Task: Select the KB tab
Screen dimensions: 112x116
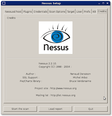Action: click(94, 12)
